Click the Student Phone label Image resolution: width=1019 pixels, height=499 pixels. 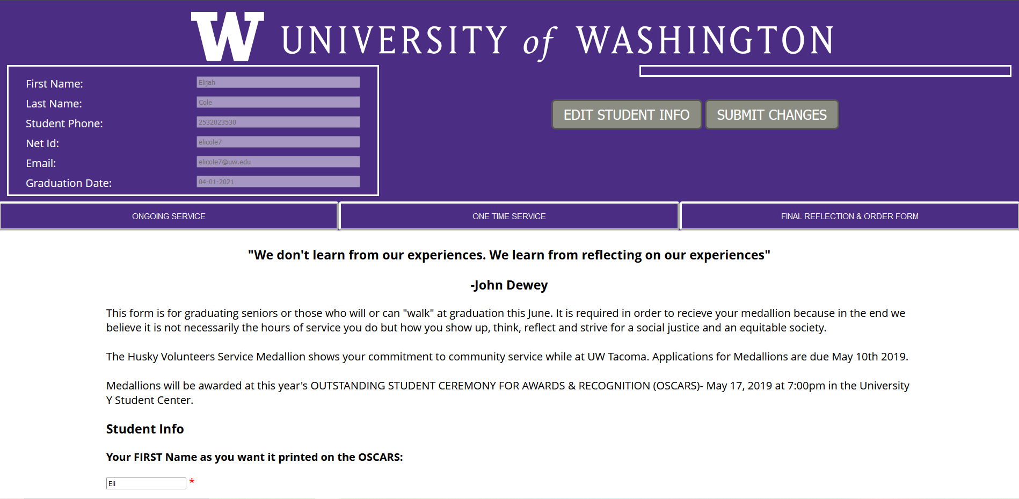[64, 124]
